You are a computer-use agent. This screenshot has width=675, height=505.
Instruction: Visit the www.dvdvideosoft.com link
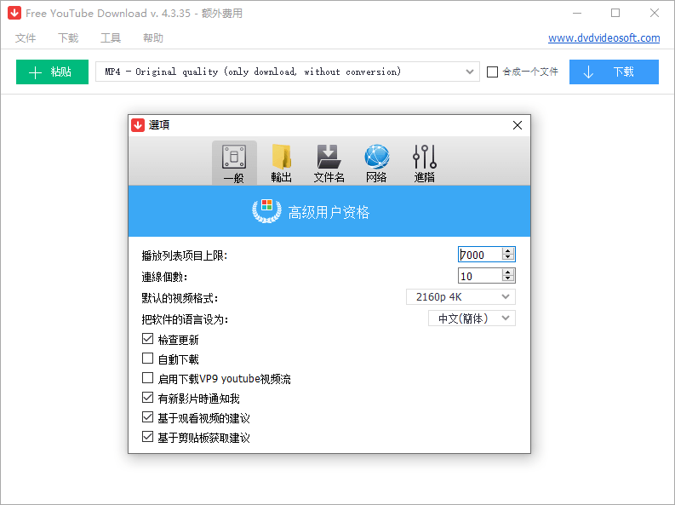click(603, 38)
